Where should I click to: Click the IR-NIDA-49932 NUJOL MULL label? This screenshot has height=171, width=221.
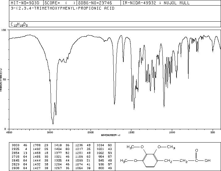click(156, 3)
